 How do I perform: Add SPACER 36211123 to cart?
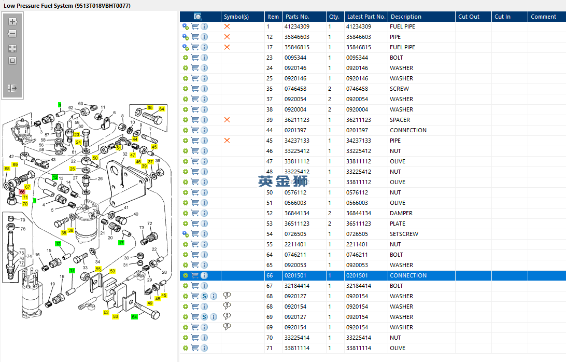195,120
